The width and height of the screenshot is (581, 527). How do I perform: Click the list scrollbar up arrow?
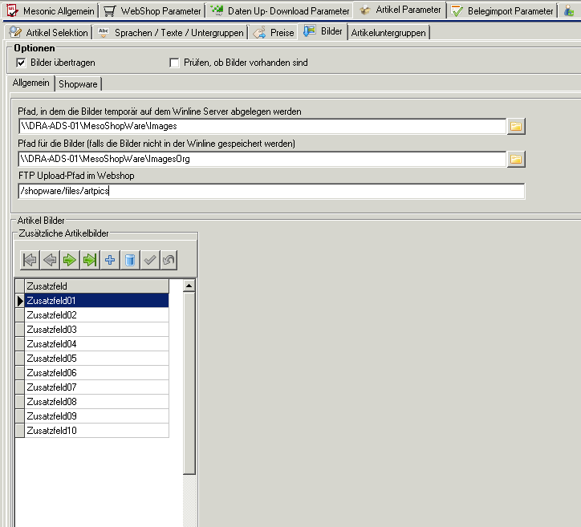189,286
